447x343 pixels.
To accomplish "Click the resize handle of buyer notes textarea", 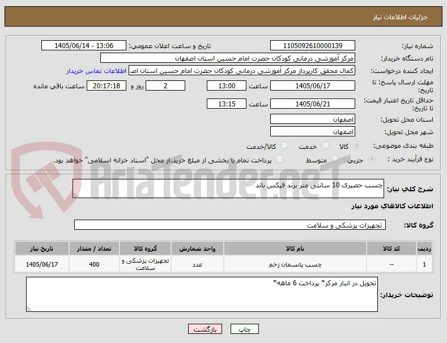I will (29, 309).
